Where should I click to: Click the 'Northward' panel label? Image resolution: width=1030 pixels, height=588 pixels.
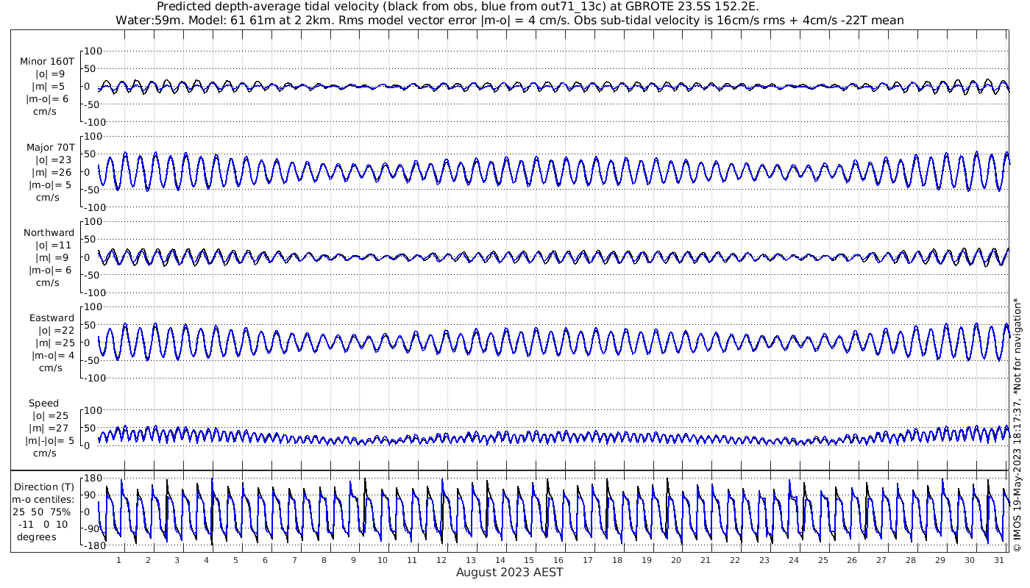pos(49,233)
